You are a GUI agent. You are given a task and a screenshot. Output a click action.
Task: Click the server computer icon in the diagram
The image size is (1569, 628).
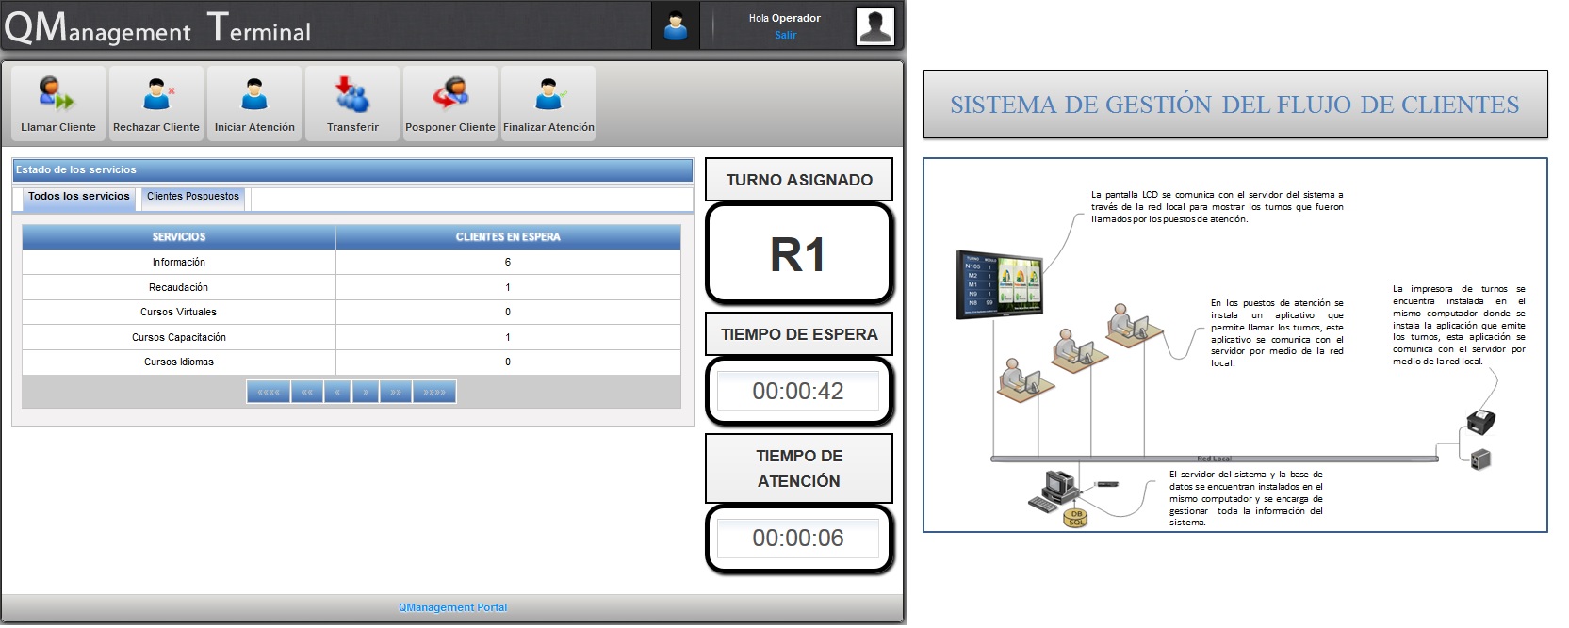(x=1054, y=490)
